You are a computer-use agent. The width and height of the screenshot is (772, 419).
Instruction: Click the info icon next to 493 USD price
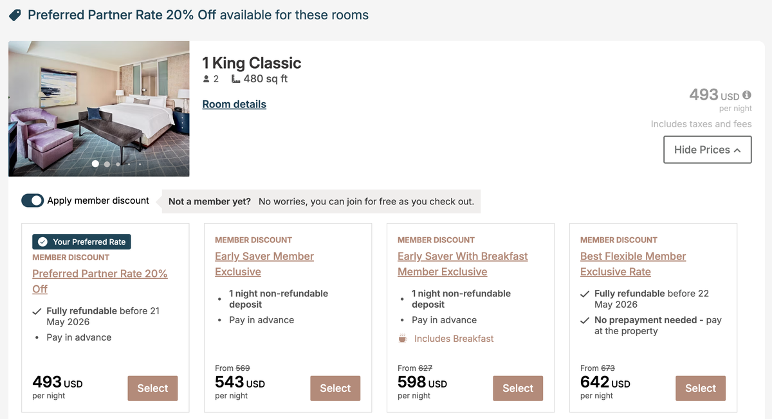(746, 94)
